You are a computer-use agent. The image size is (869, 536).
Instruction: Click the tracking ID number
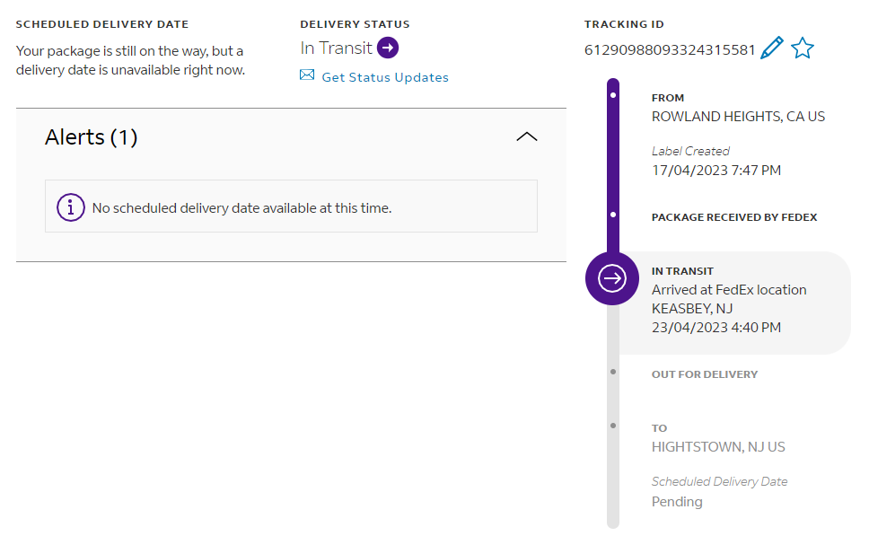click(x=670, y=49)
